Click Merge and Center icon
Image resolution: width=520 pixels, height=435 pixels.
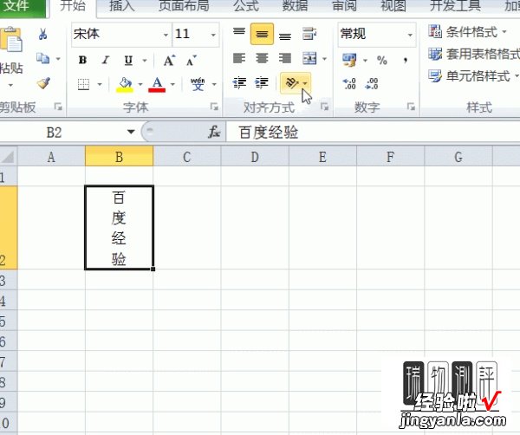click(309, 58)
